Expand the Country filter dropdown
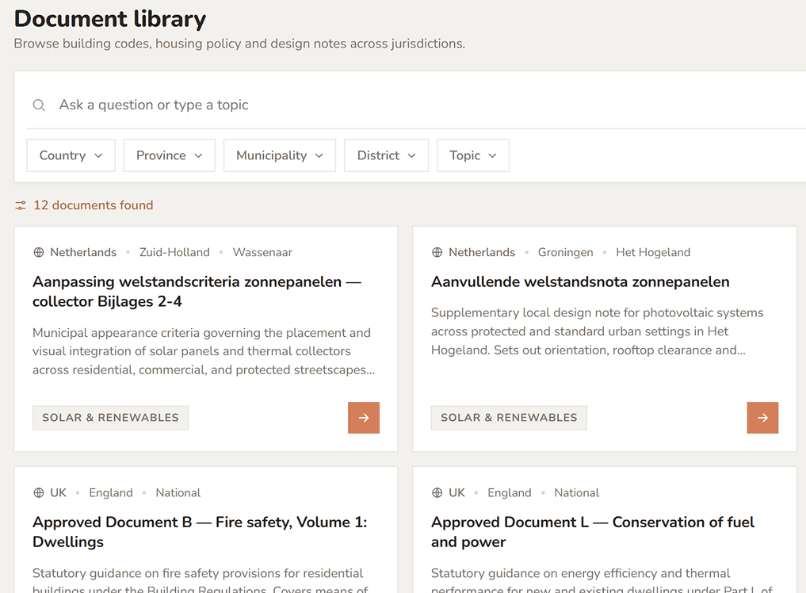Screen dimensions: 806x593 coord(71,155)
